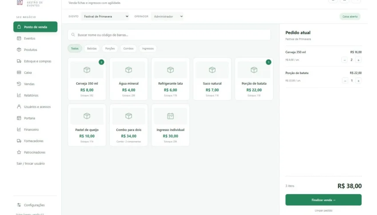Click the Configurações sliders icon
Viewport: 377px width, 215px height.
coord(19,205)
